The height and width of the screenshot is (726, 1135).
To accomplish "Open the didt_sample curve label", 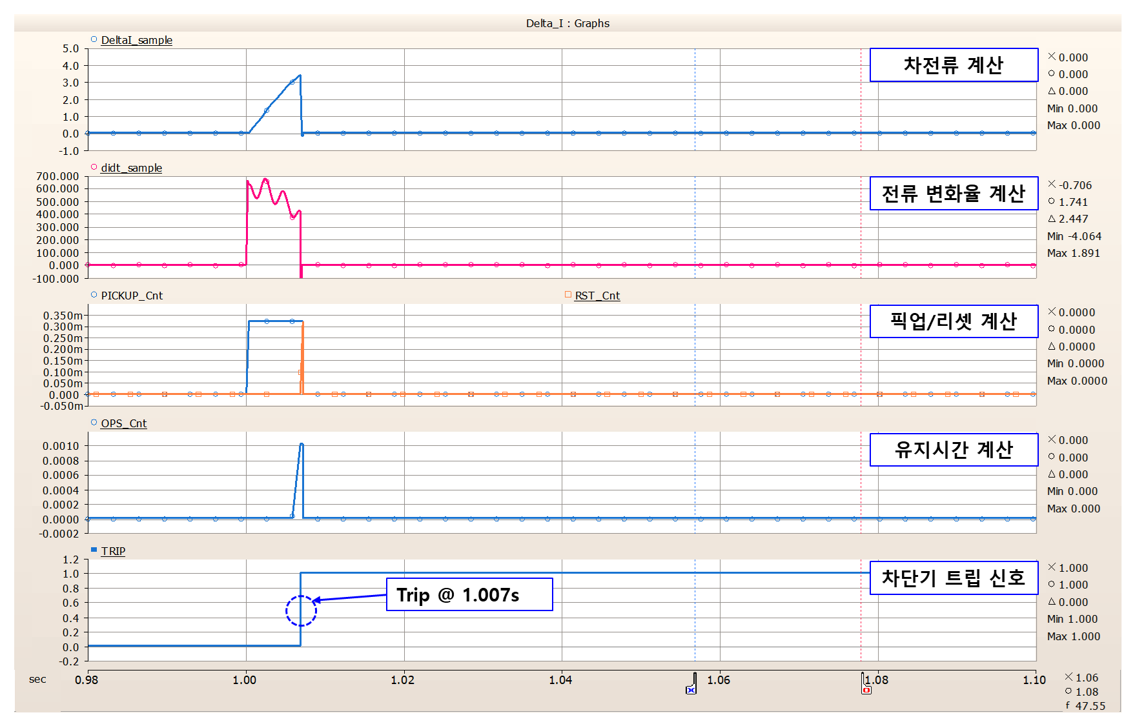I will pyautogui.click(x=131, y=168).
